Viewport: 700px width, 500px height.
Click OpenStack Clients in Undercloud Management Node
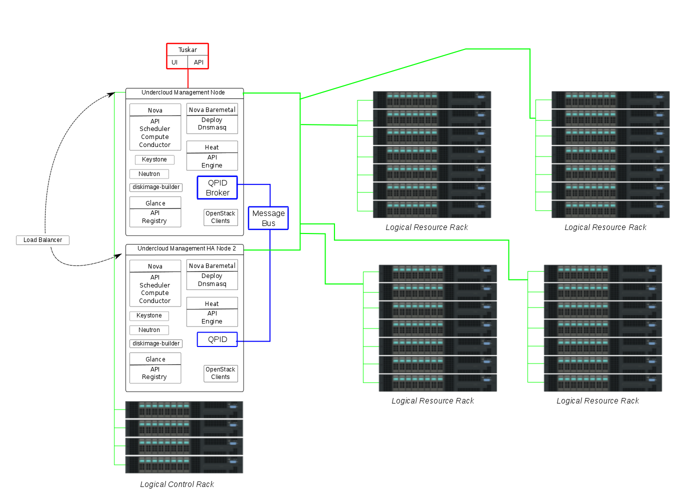coord(220,217)
